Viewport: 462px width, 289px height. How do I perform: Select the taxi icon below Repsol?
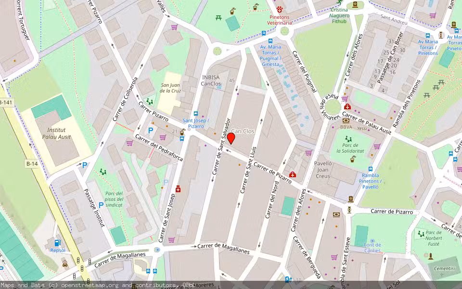(x=65, y=263)
